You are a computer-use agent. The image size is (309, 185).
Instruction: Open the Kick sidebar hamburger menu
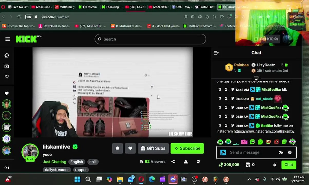point(7,39)
